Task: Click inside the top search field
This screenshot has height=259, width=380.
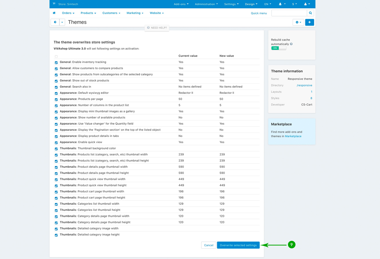Action: click(289, 13)
